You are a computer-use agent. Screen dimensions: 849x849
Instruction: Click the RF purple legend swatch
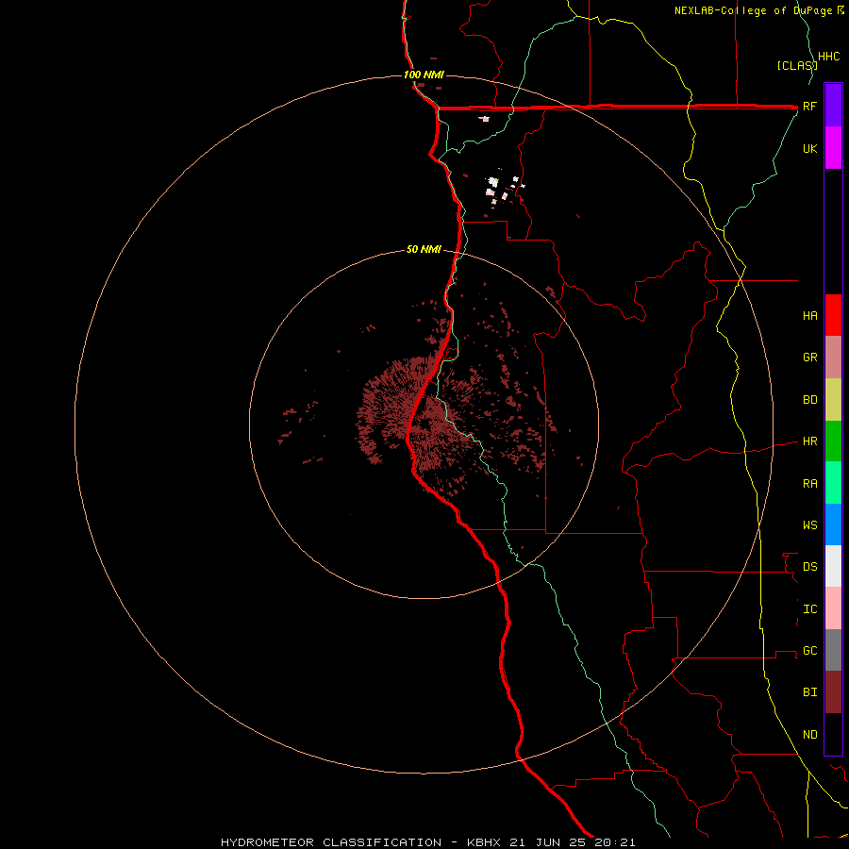[x=833, y=106]
